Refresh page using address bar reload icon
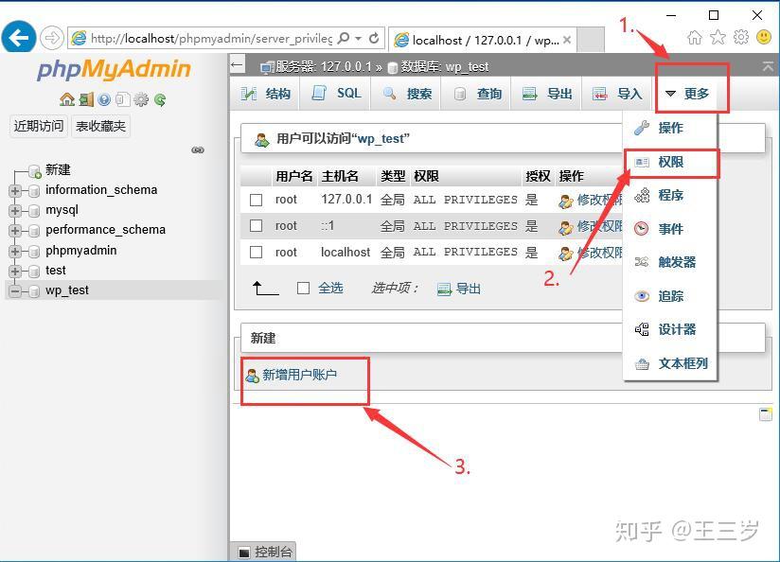Viewport: 780px width, 562px height. pos(374,38)
